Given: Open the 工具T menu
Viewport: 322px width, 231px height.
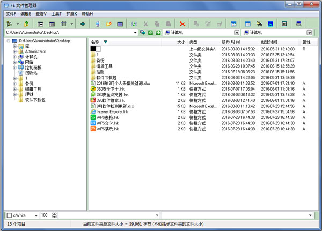Looking at the screenshot, I should pyautogui.click(x=56, y=13).
